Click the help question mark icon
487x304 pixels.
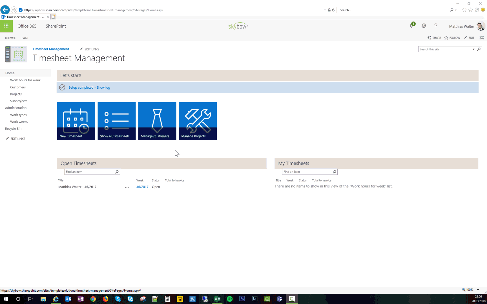point(436,26)
